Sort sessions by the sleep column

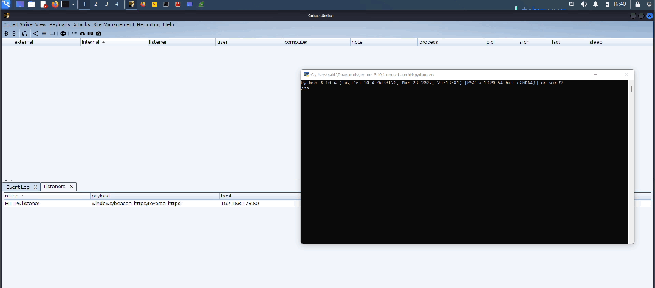620,42
